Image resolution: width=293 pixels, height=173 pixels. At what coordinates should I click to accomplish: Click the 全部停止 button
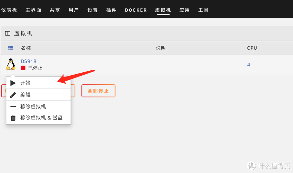98,91
